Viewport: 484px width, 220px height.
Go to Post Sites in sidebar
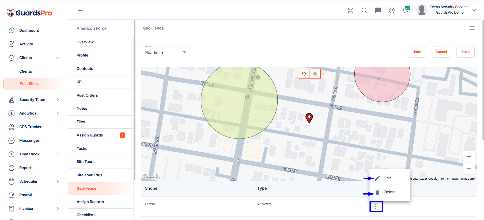point(34,84)
